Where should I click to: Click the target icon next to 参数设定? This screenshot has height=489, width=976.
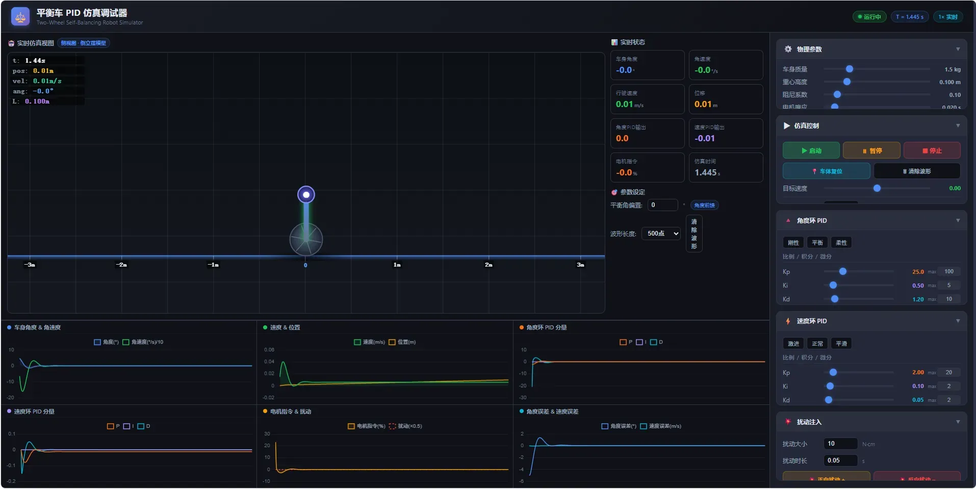click(614, 192)
